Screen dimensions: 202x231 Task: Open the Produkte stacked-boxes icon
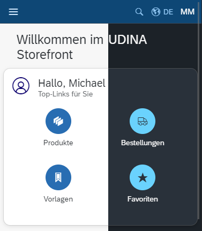tap(58, 121)
